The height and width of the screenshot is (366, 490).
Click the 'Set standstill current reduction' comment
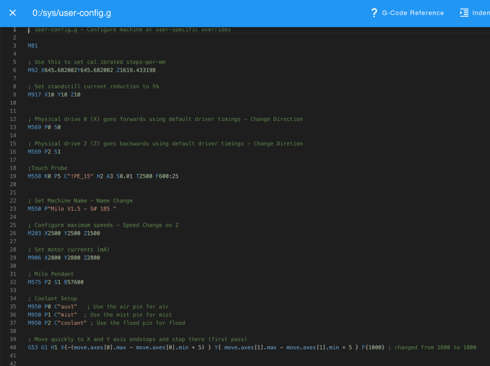point(94,86)
